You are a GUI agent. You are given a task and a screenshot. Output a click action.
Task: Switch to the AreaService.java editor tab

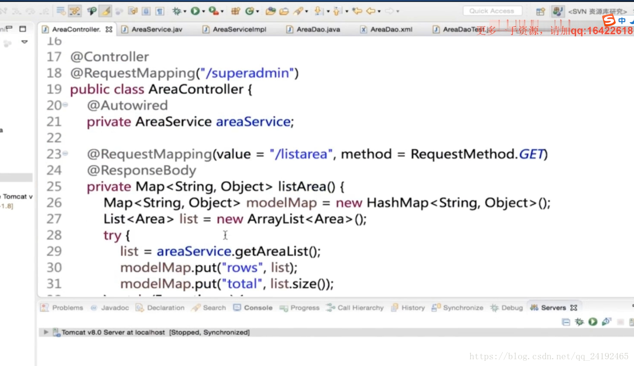[152, 29]
